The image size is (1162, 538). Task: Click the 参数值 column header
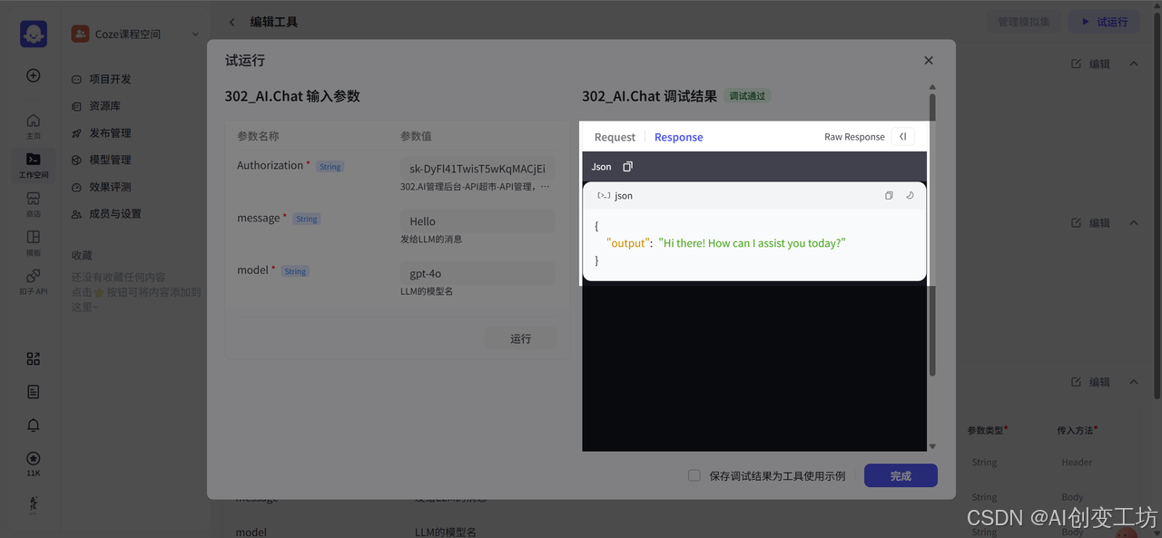pyautogui.click(x=416, y=136)
